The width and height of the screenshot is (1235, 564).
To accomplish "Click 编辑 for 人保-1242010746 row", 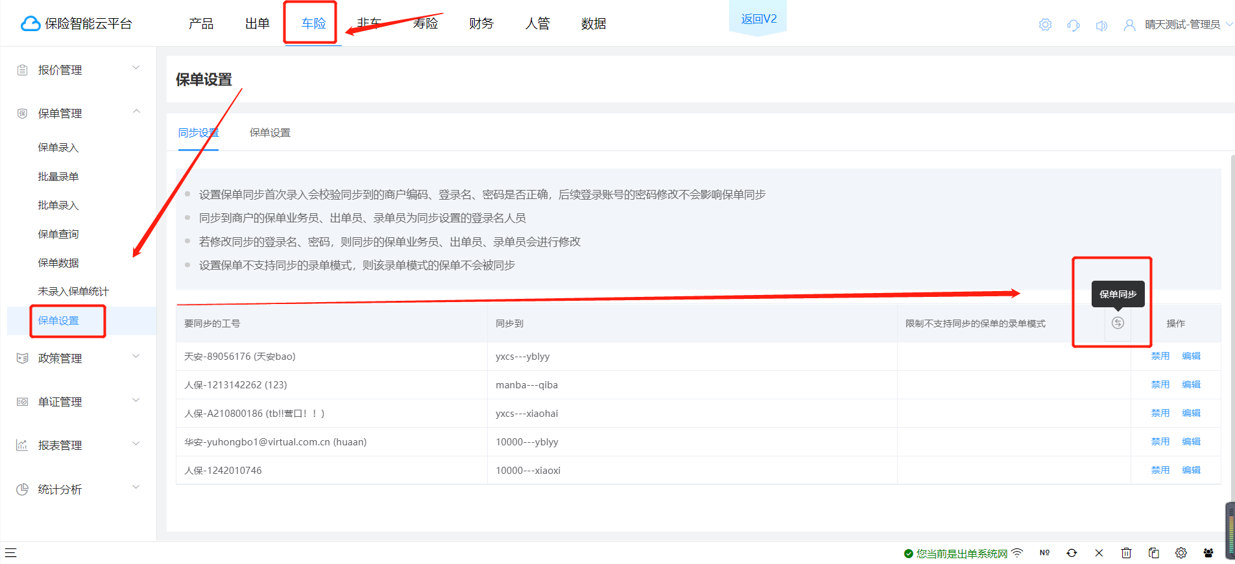I will pyautogui.click(x=1192, y=470).
